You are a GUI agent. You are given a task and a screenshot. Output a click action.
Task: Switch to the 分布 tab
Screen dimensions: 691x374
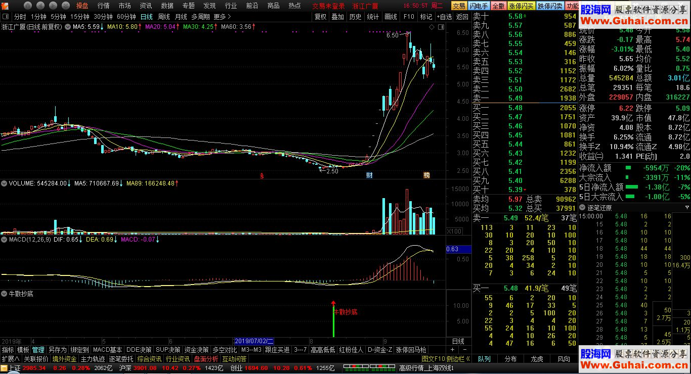pos(510,359)
